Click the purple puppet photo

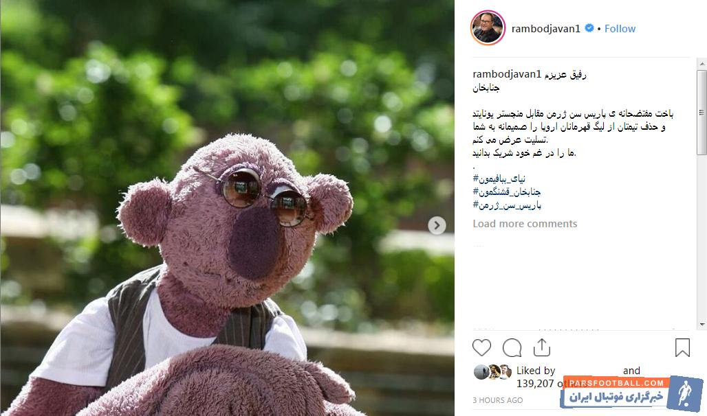[x=227, y=208]
